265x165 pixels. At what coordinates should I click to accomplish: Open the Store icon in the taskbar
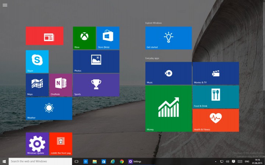(x=103, y=161)
